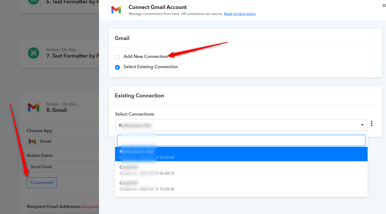
Task: Click the Gmail icon in the Choose App field
Action: (32, 142)
